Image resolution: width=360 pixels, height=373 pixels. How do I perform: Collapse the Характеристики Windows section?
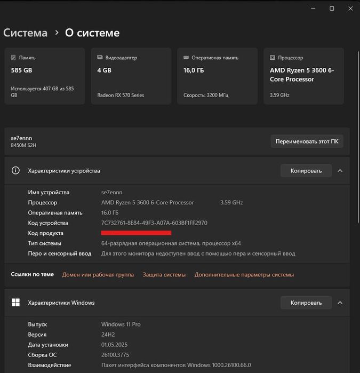click(340, 303)
